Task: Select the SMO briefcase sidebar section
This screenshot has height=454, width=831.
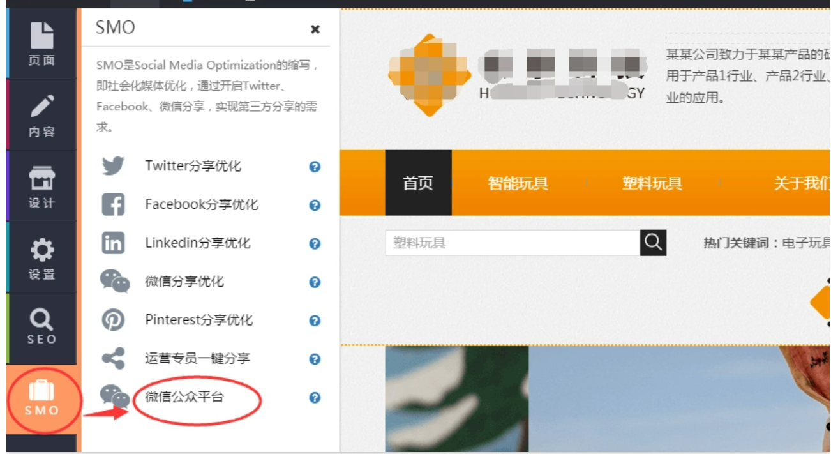Action: point(41,398)
